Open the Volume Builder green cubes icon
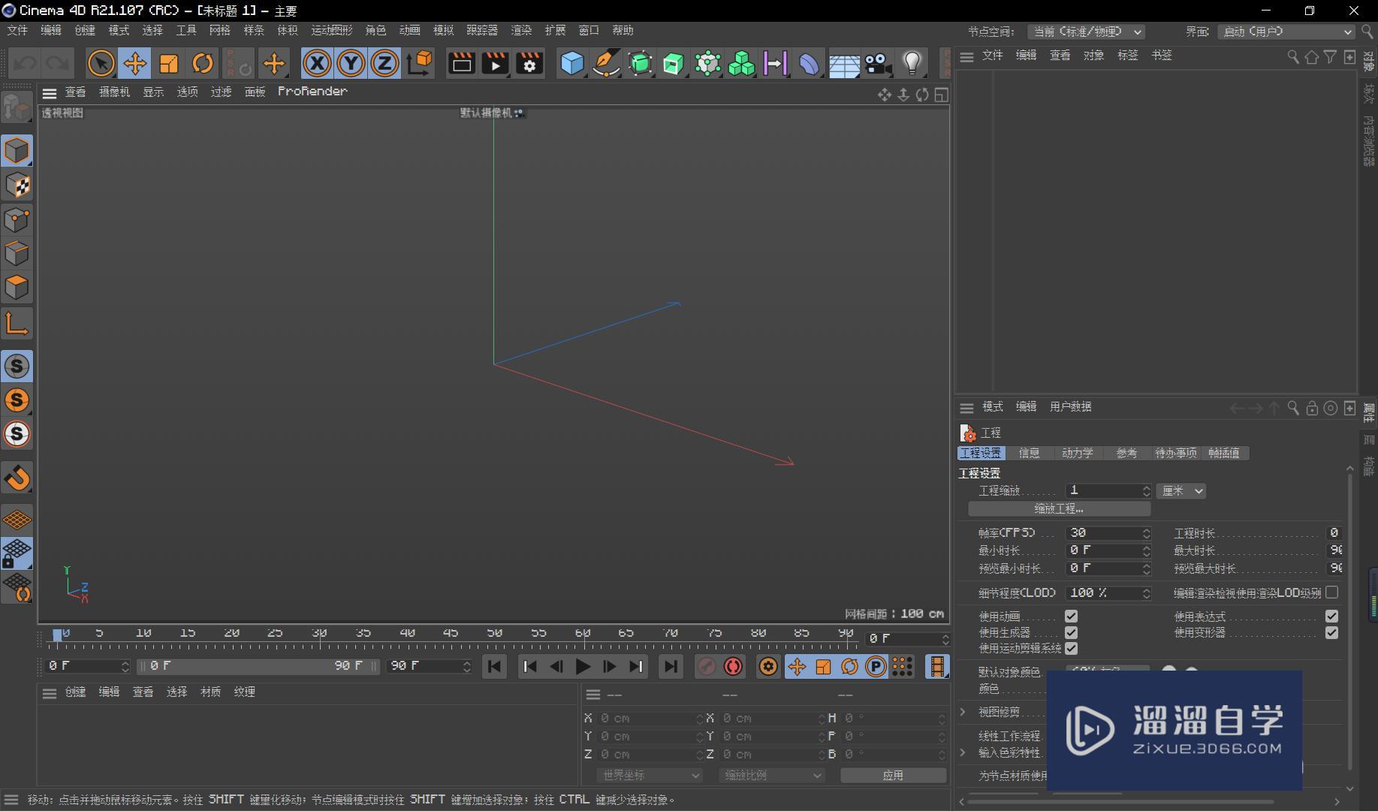Image resolution: width=1378 pixels, height=811 pixels. (x=741, y=64)
